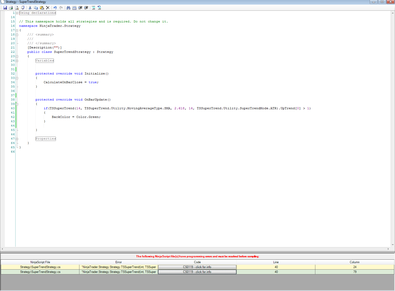Click the 'Initialize()' method name
Screen dimensions: 395x291
point(97,74)
